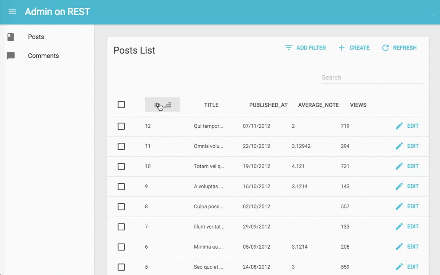Viewport: 440px width, 275px height.
Task: Click the EDIT link for post 11
Action: click(413, 146)
